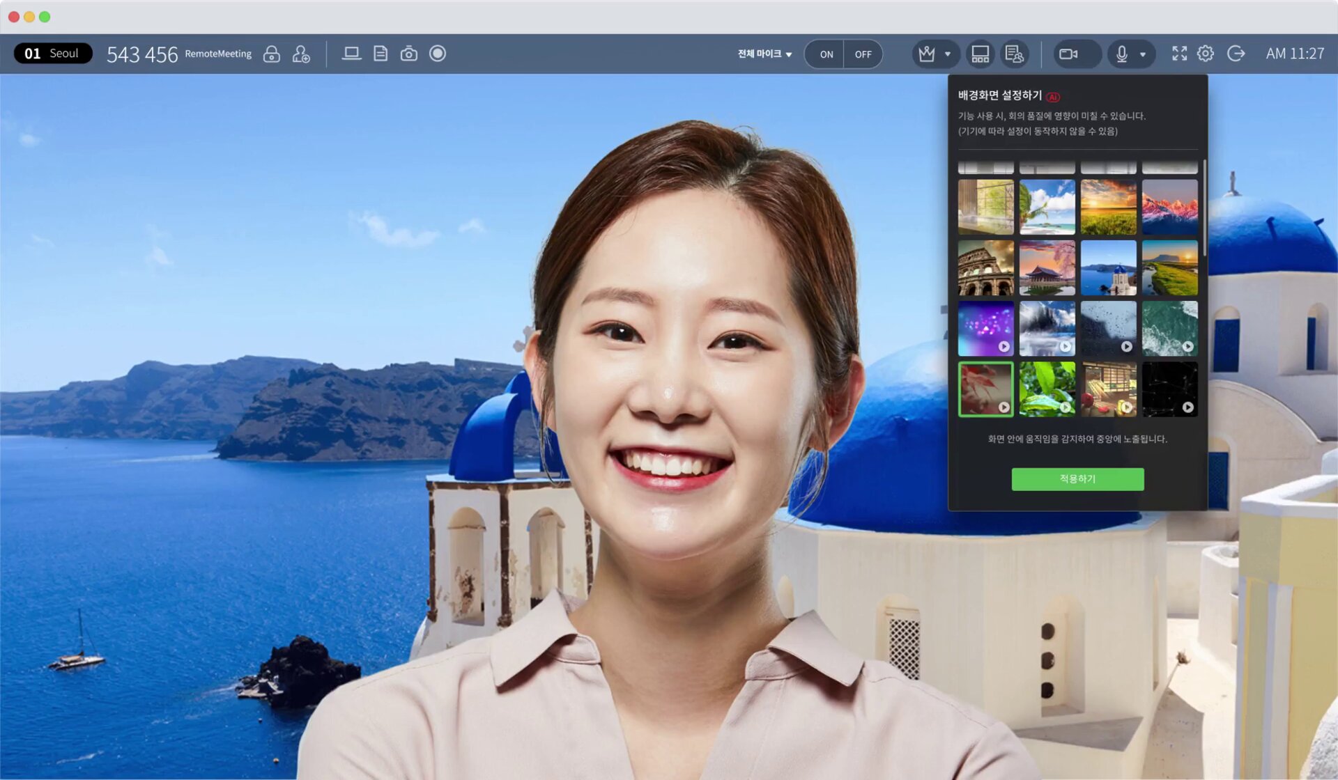The image size is (1338, 780).
Task: Open the host crown dropdown arrow
Action: [947, 54]
